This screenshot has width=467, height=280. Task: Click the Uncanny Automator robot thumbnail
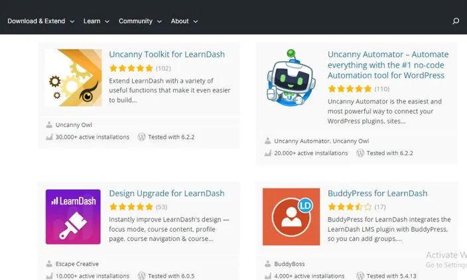pos(291,78)
